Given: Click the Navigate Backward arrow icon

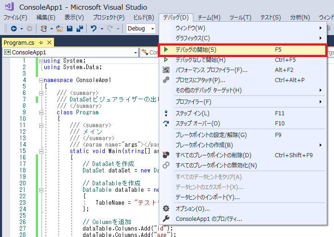Looking at the screenshot, I should click(x=14, y=29).
